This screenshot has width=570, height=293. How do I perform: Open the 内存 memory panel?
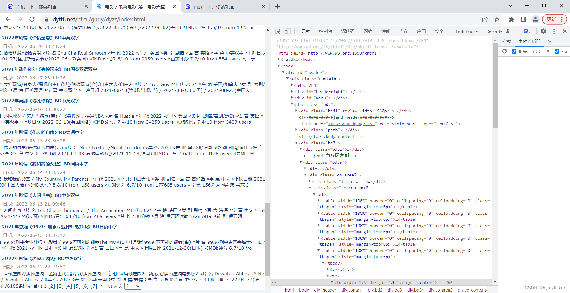(x=403, y=31)
